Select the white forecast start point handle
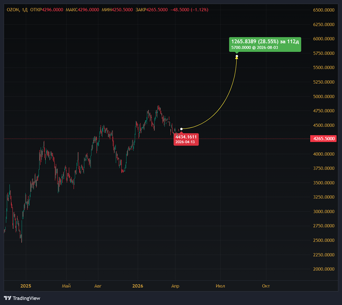 point(181,129)
